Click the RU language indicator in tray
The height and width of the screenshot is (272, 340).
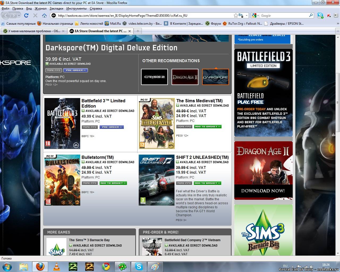[x=285, y=266]
